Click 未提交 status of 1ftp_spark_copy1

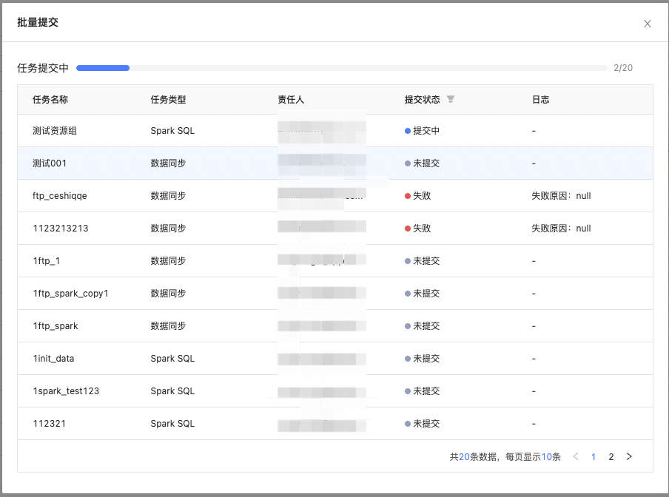tap(422, 294)
